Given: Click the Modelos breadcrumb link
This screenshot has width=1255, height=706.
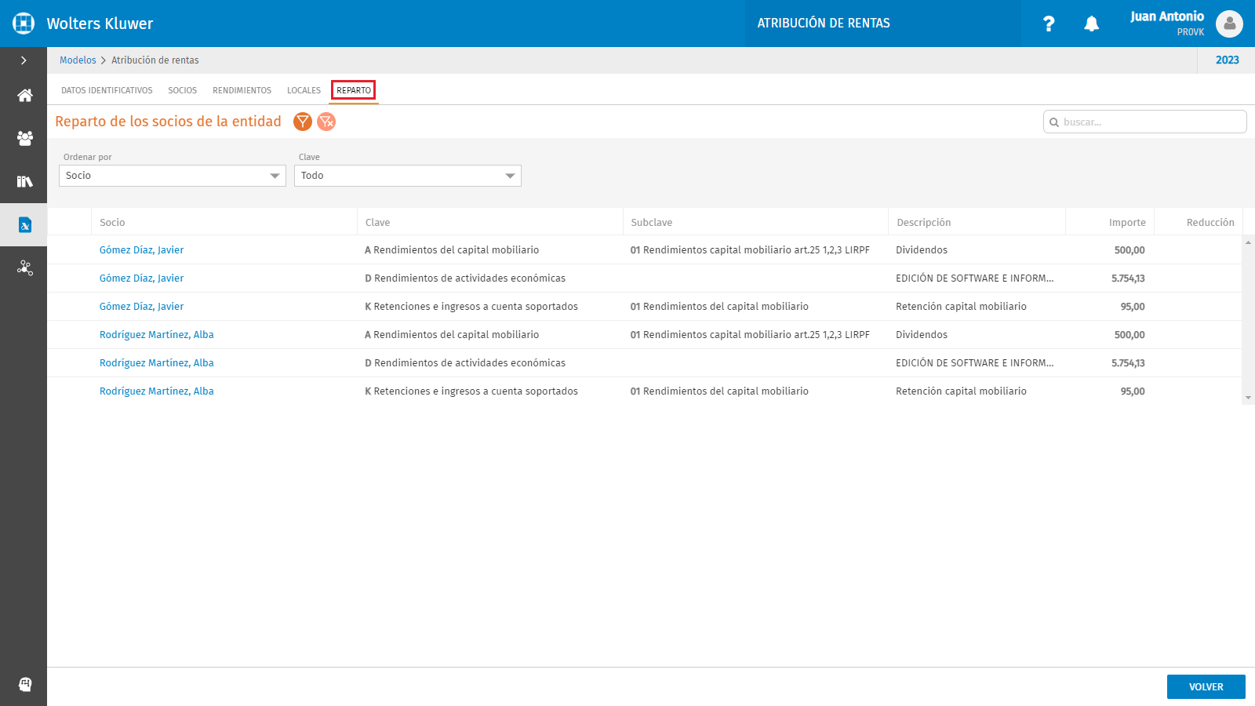Looking at the screenshot, I should (x=78, y=60).
